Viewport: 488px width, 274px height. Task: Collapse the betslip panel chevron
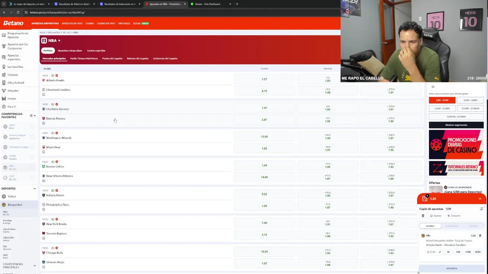coord(480,199)
